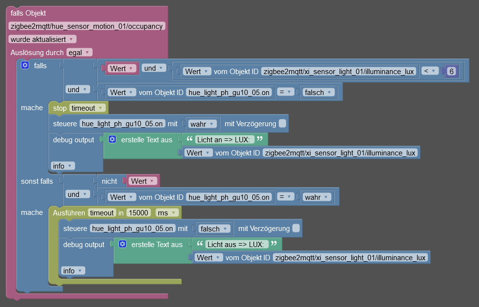Select hue_light_ph_gu10_05.on ID in first steuere block
Viewport: 479px width, 307px height.
point(122,123)
